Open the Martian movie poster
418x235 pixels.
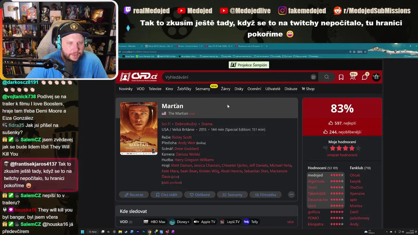click(x=139, y=128)
